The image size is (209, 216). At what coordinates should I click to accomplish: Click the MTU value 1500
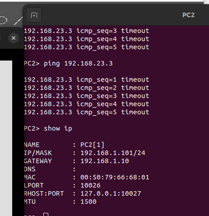click(88, 202)
